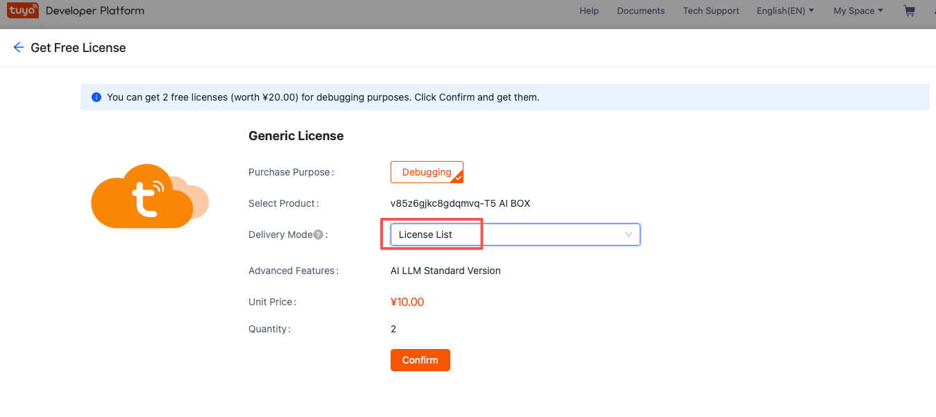Click the user avatar at top-right
The image size is (936, 417).
(x=933, y=11)
